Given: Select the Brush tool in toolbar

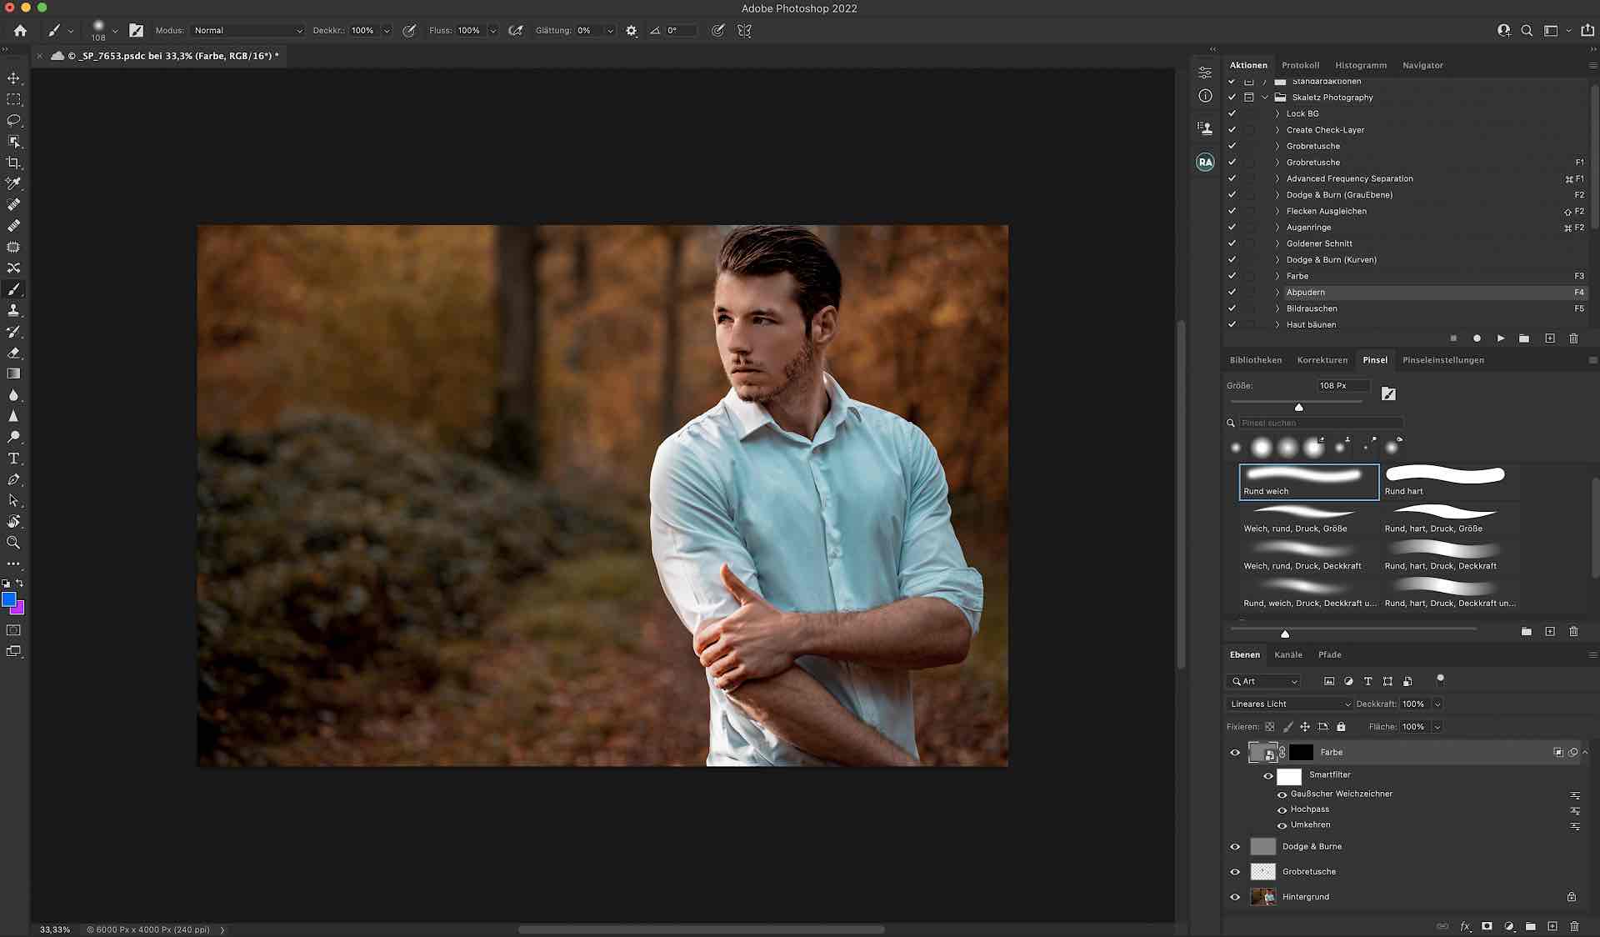Looking at the screenshot, I should (13, 289).
